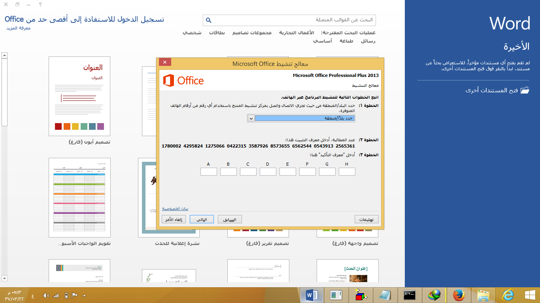Click the volume speaker tray icon
The height and width of the screenshot is (303, 540).
[46, 296]
